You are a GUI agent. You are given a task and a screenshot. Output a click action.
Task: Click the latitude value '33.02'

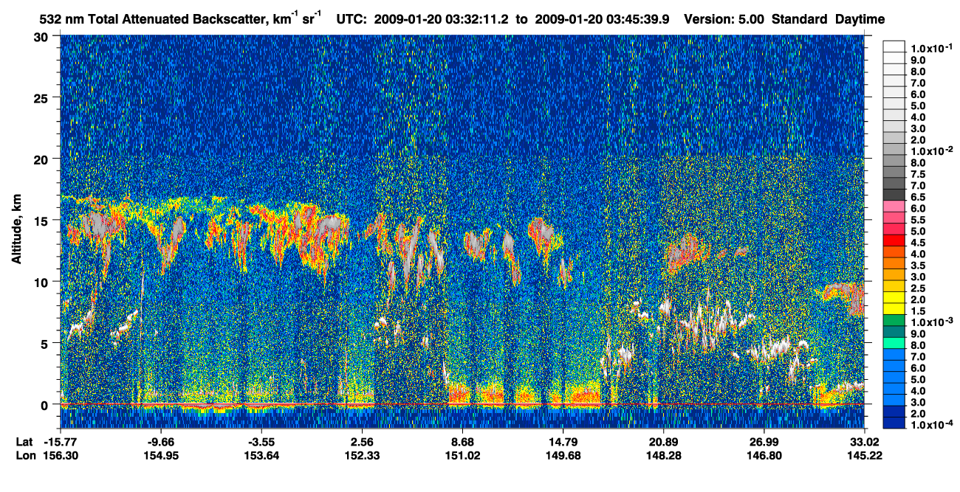point(865,441)
